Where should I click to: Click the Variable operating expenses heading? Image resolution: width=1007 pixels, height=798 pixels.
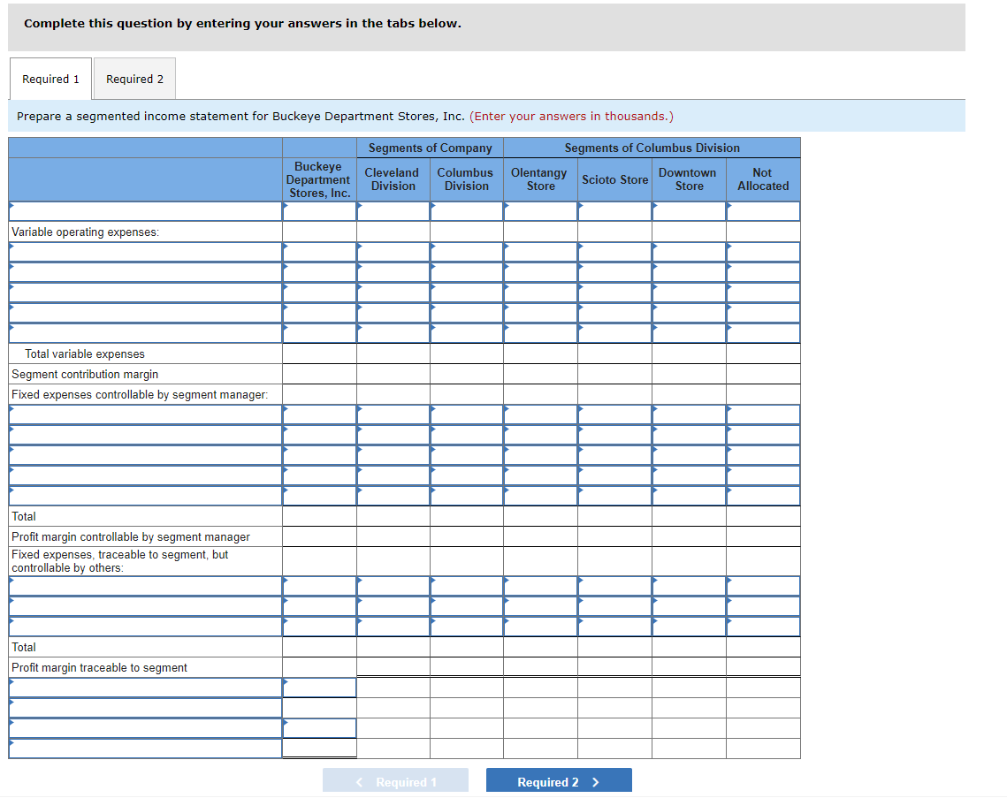click(86, 232)
